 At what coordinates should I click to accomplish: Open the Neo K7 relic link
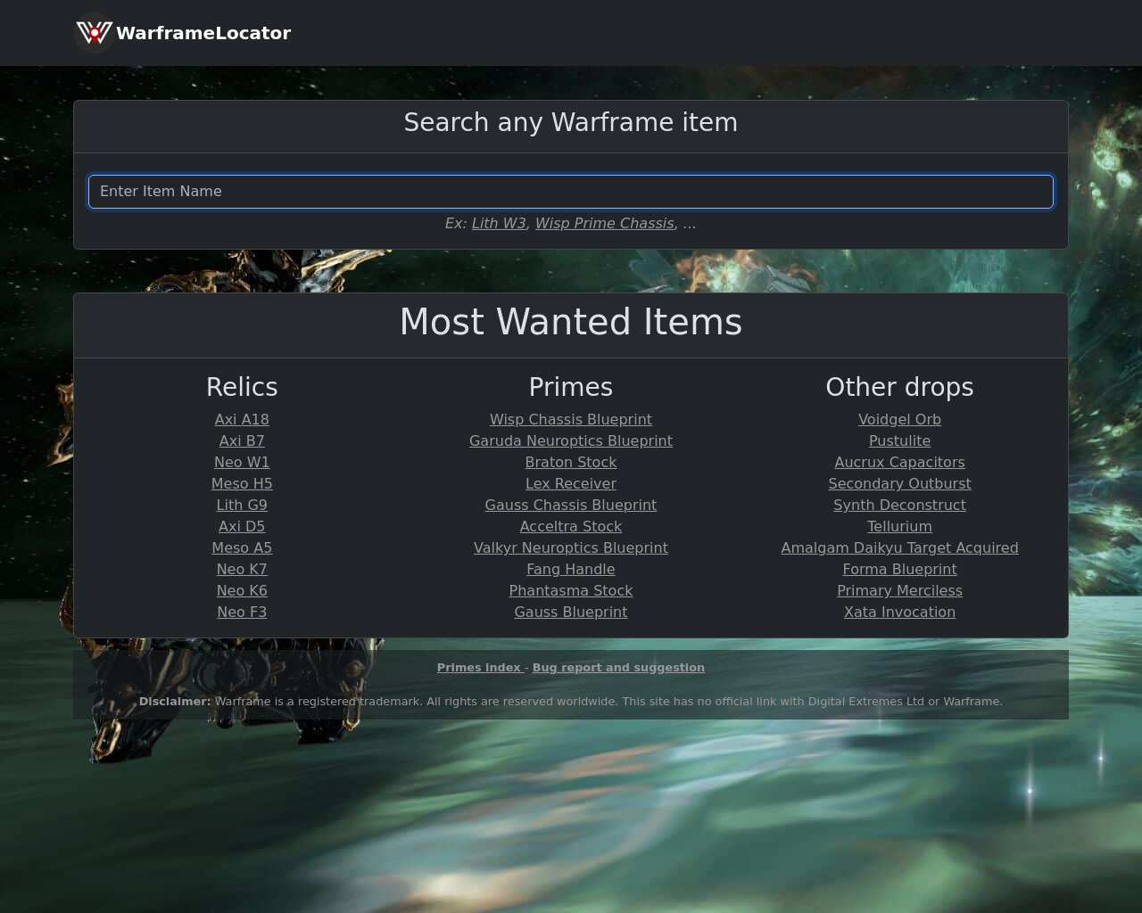click(x=242, y=570)
